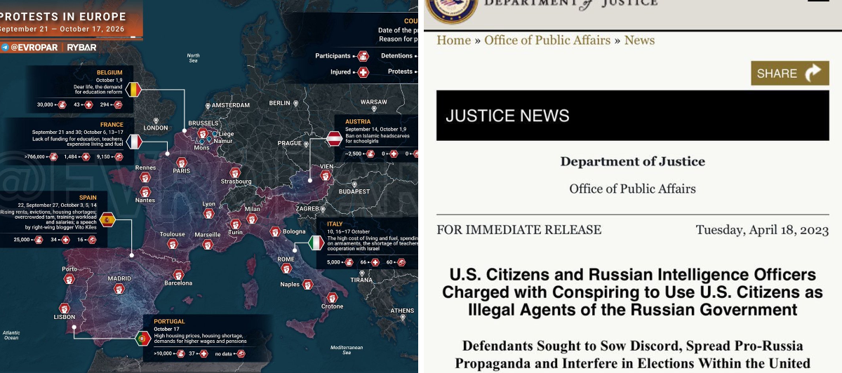The width and height of the screenshot is (842, 373).
Task: Click the protest fist icon at Lyon
Action: click(209, 212)
